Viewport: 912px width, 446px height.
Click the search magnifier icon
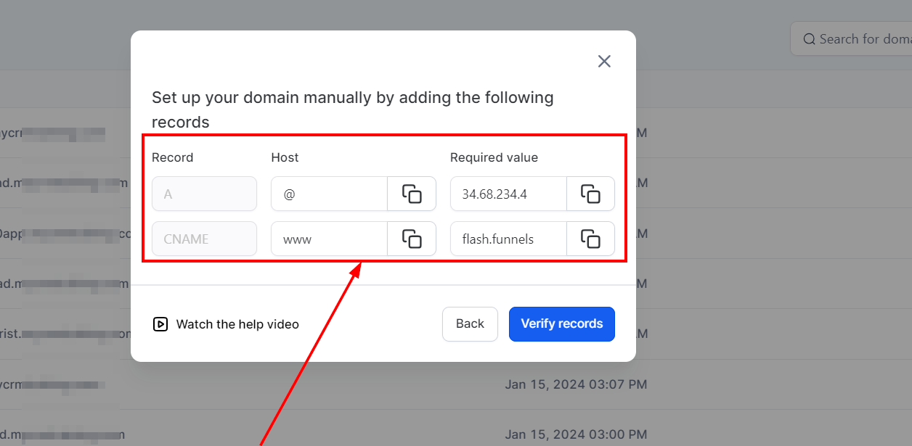[x=809, y=39]
